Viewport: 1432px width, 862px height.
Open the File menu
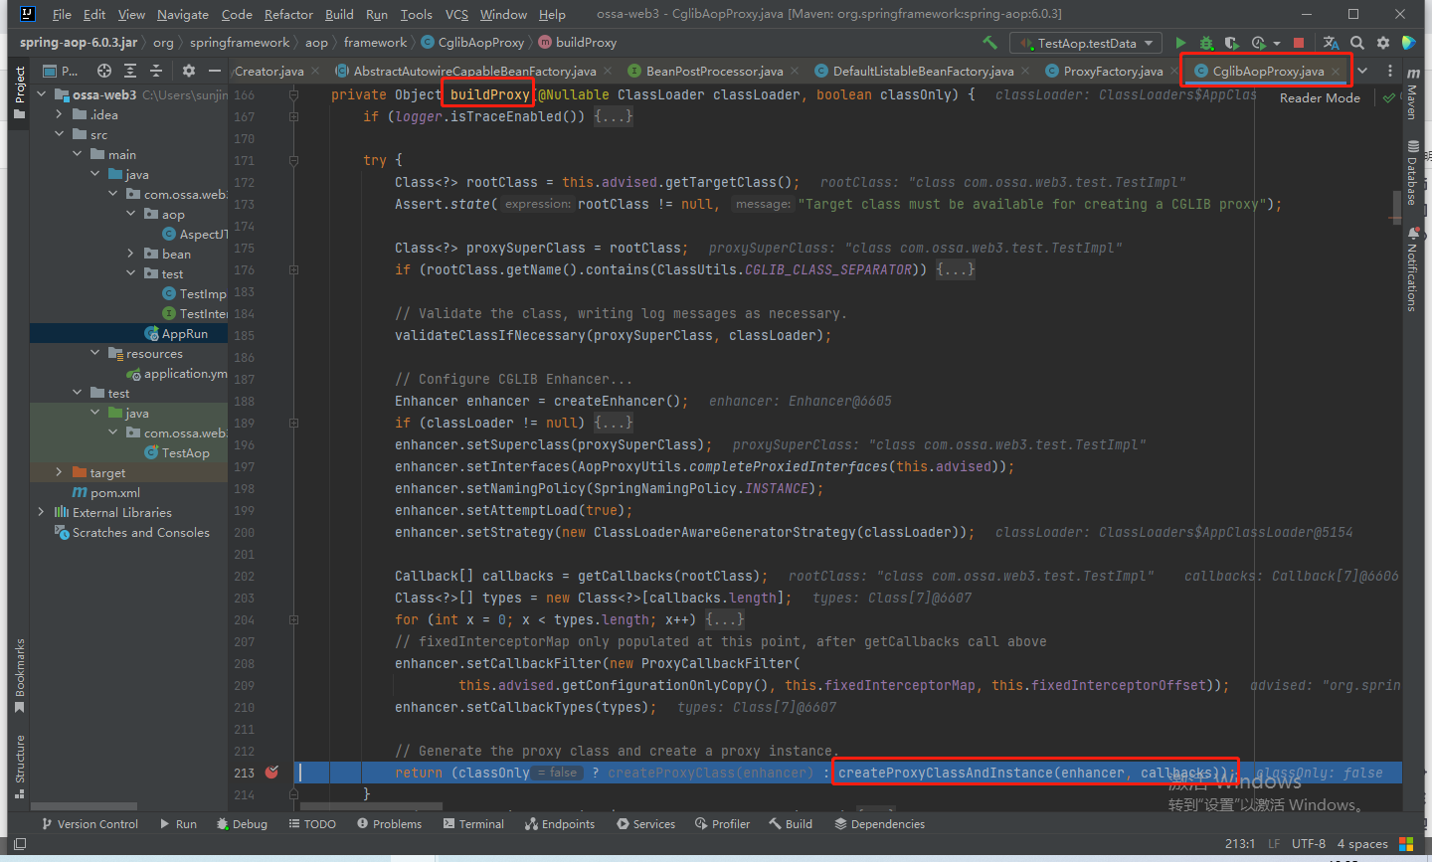pyautogui.click(x=62, y=14)
